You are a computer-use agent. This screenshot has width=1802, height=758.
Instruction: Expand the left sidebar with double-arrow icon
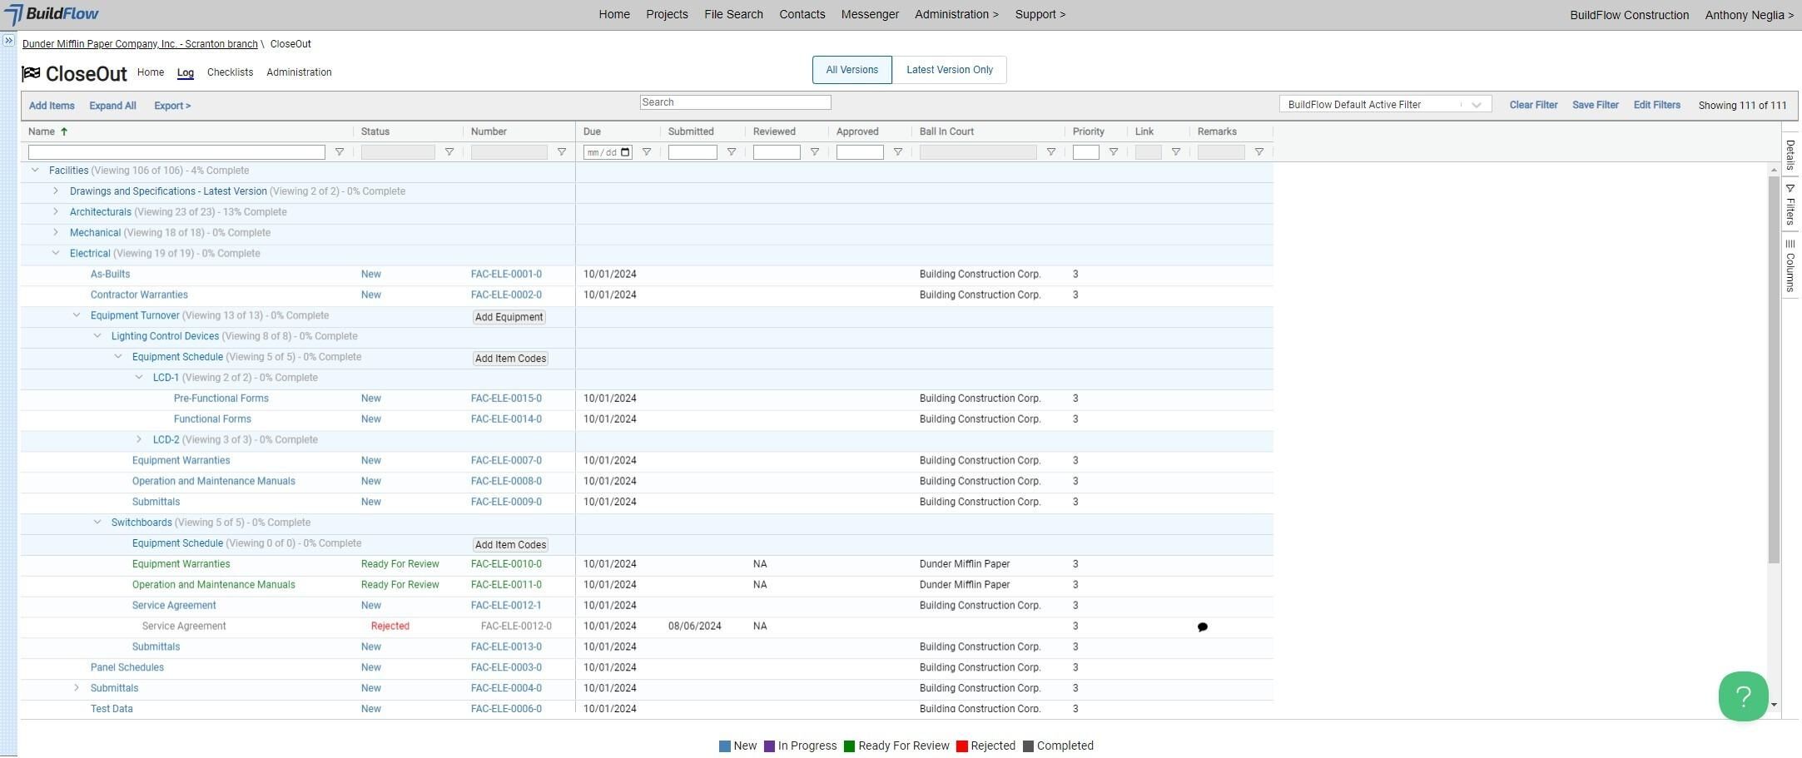pos(8,40)
